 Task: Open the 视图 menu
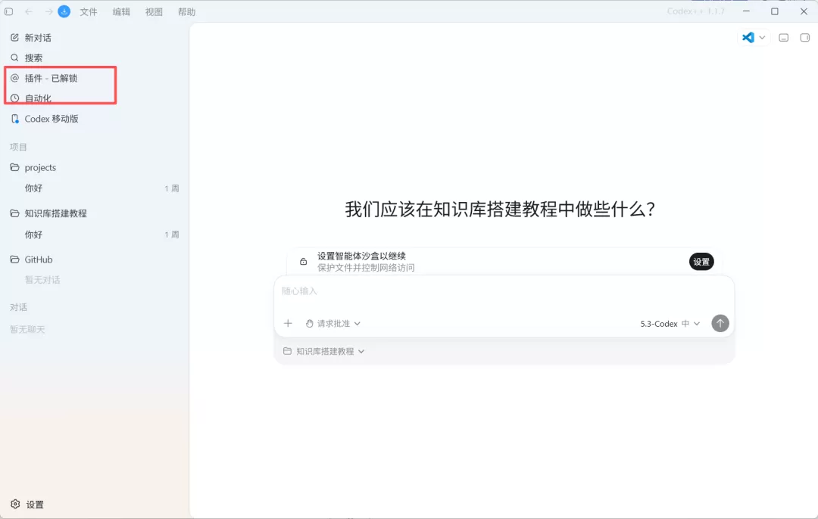(154, 11)
